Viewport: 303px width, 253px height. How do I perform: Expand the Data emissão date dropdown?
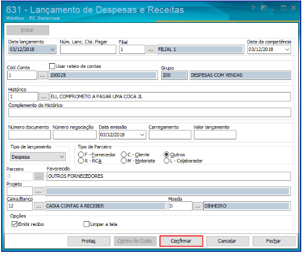[x=142, y=135]
